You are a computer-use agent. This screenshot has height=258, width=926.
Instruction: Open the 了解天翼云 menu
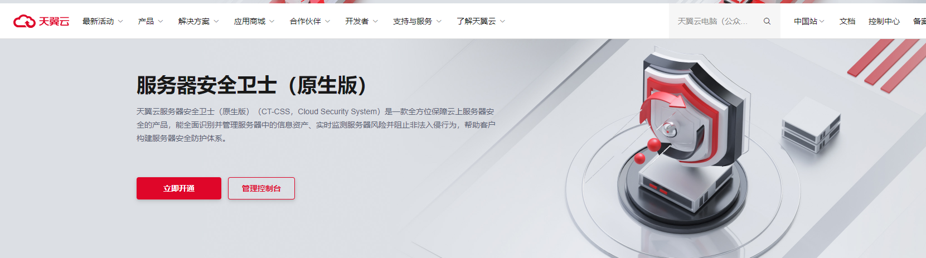(481, 21)
